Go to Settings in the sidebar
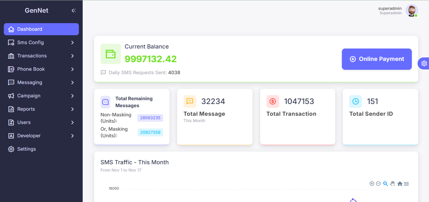 pyautogui.click(x=26, y=149)
